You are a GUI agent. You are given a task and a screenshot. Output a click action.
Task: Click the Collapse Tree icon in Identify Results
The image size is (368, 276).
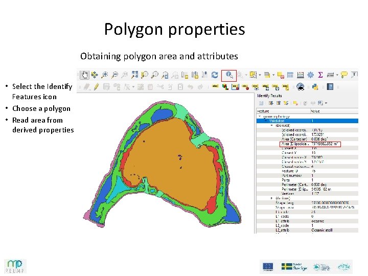point(279,103)
